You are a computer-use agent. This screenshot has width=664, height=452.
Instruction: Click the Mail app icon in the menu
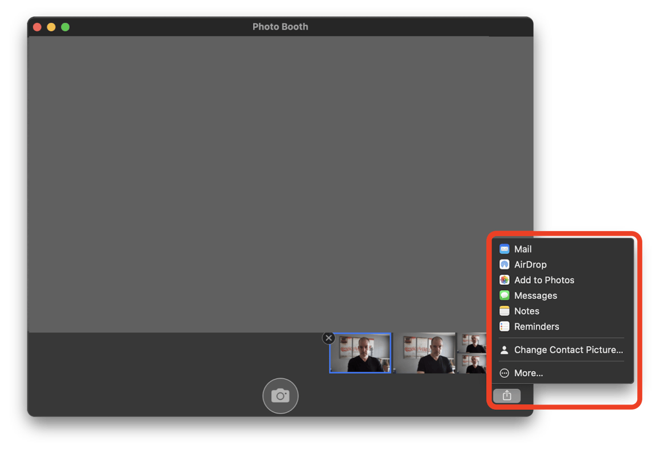[x=504, y=249]
